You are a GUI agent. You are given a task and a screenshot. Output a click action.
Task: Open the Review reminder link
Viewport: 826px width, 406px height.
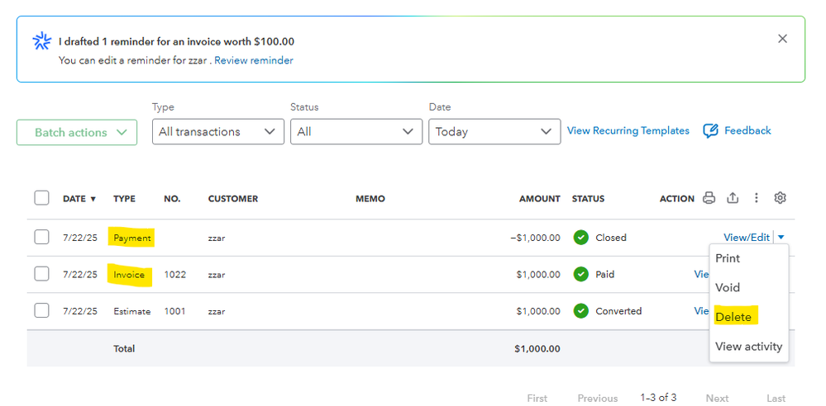pos(254,60)
